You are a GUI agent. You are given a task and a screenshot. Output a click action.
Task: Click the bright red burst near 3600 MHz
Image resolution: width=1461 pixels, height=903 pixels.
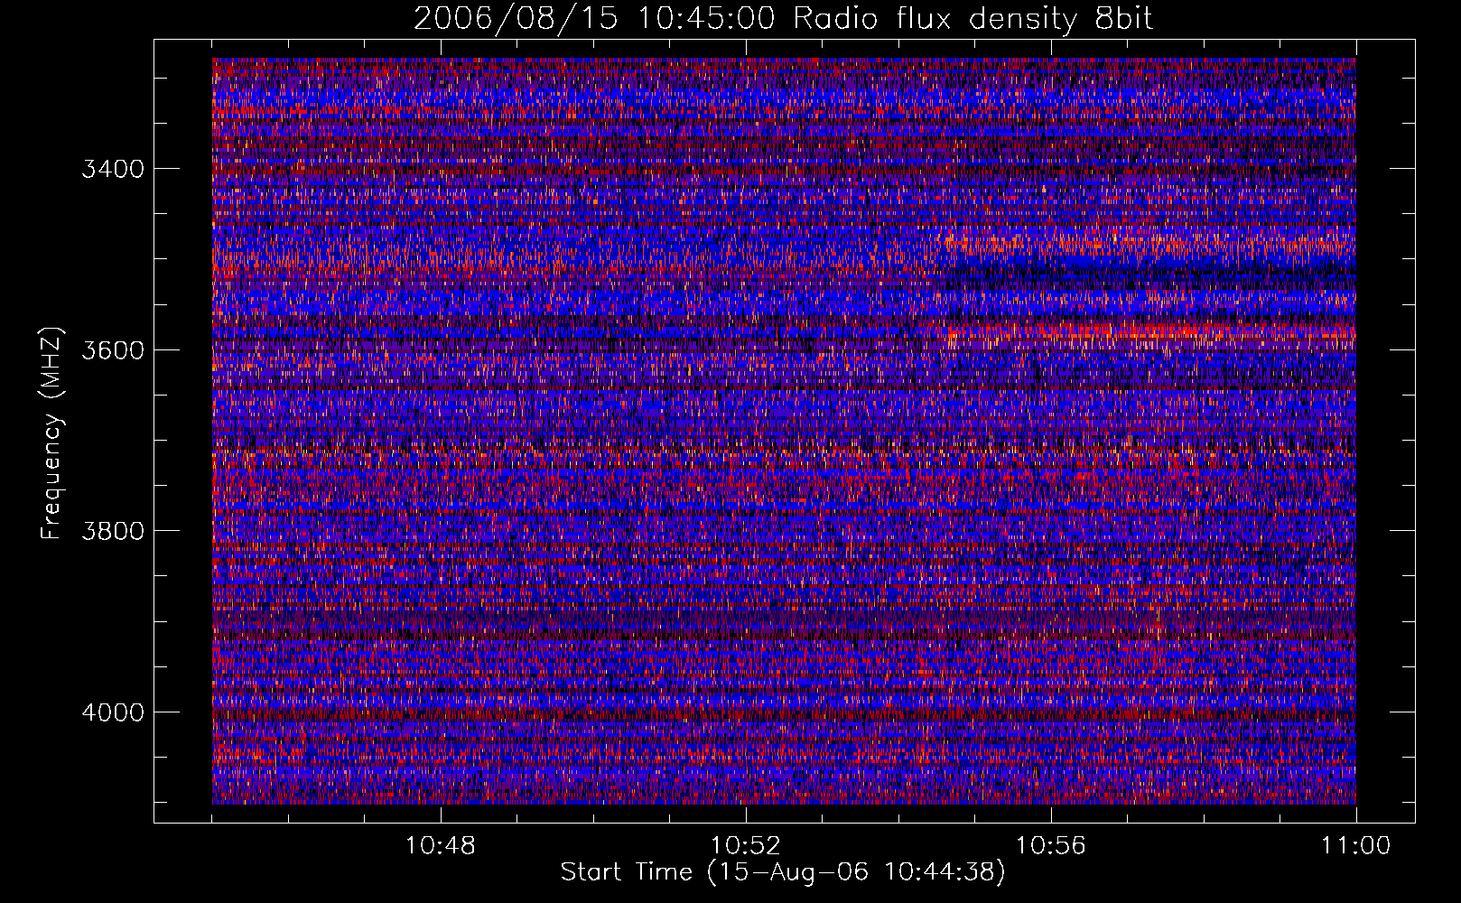pyautogui.click(x=1147, y=331)
